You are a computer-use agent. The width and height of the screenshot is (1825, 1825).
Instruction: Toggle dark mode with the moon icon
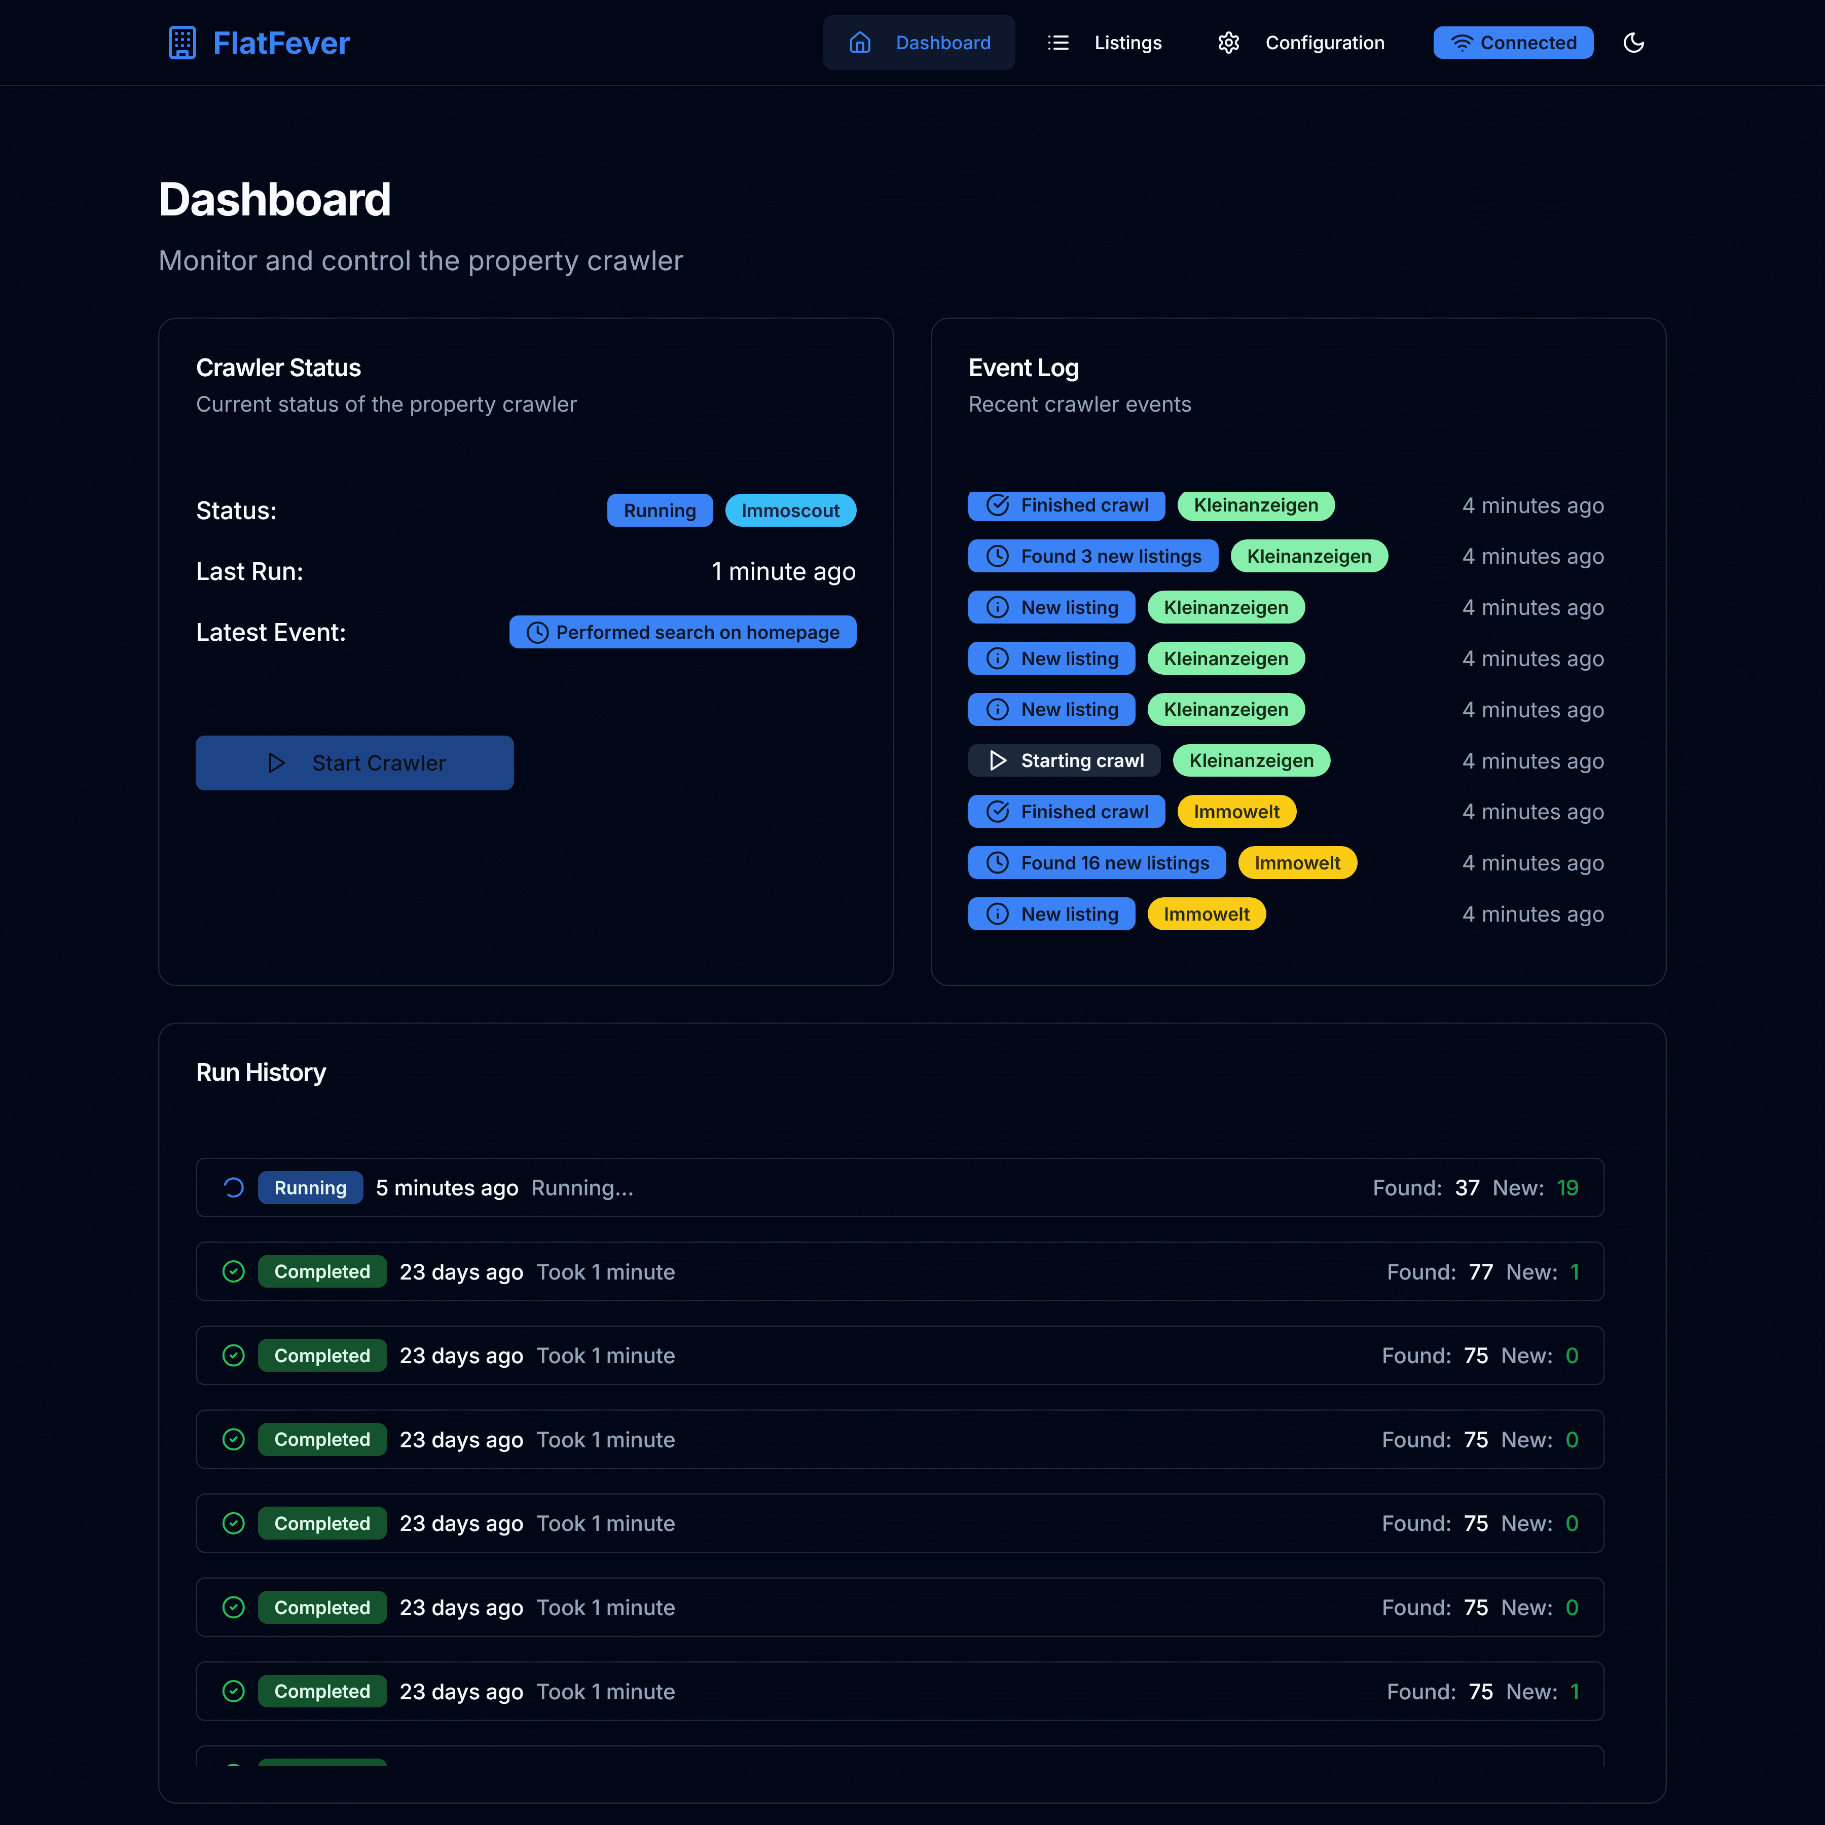tap(1634, 43)
